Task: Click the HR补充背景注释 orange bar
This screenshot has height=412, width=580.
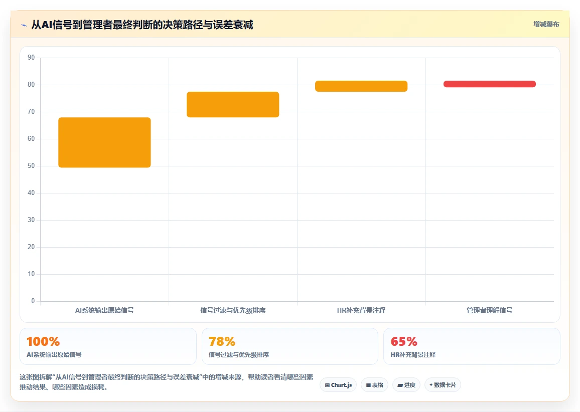Action: click(x=361, y=86)
